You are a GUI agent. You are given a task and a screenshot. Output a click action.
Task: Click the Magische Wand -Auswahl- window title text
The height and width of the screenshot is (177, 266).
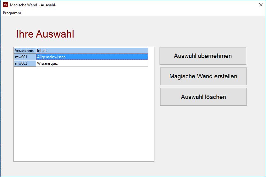coord(33,5)
